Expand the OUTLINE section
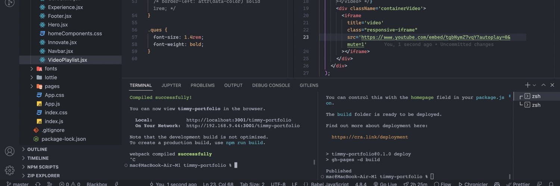The width and height of the screenshot is (560, 186). click(x=71, y=149)
